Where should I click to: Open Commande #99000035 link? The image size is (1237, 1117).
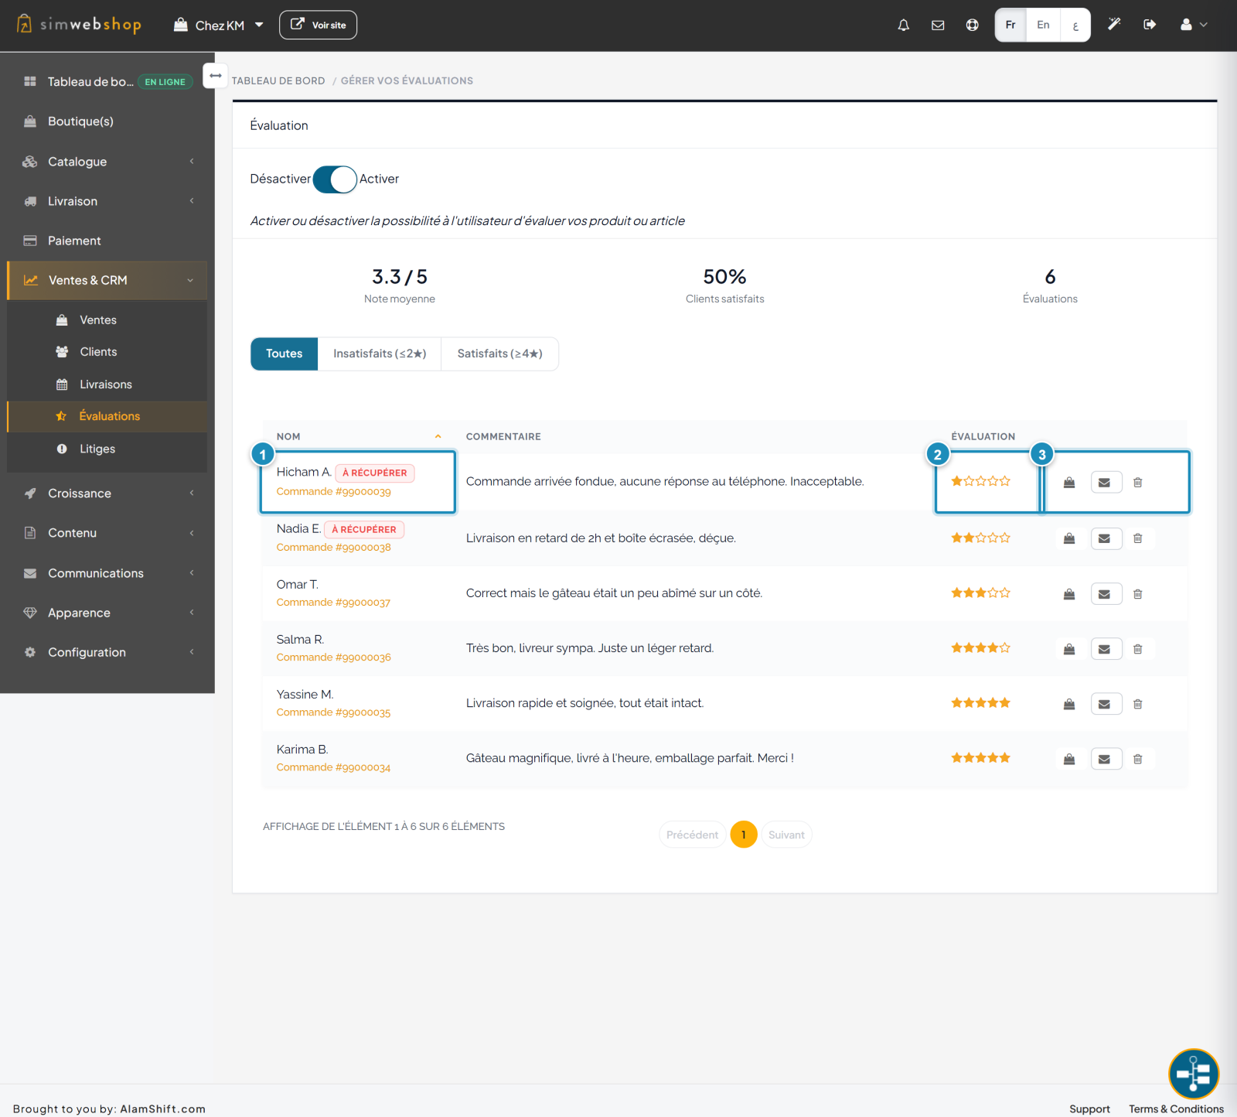[333, 712]
